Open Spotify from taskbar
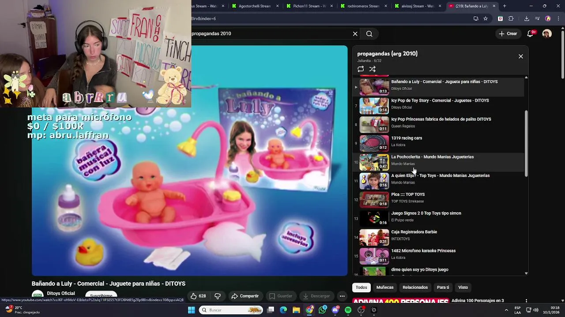565x317 pixels. point(348,310)
